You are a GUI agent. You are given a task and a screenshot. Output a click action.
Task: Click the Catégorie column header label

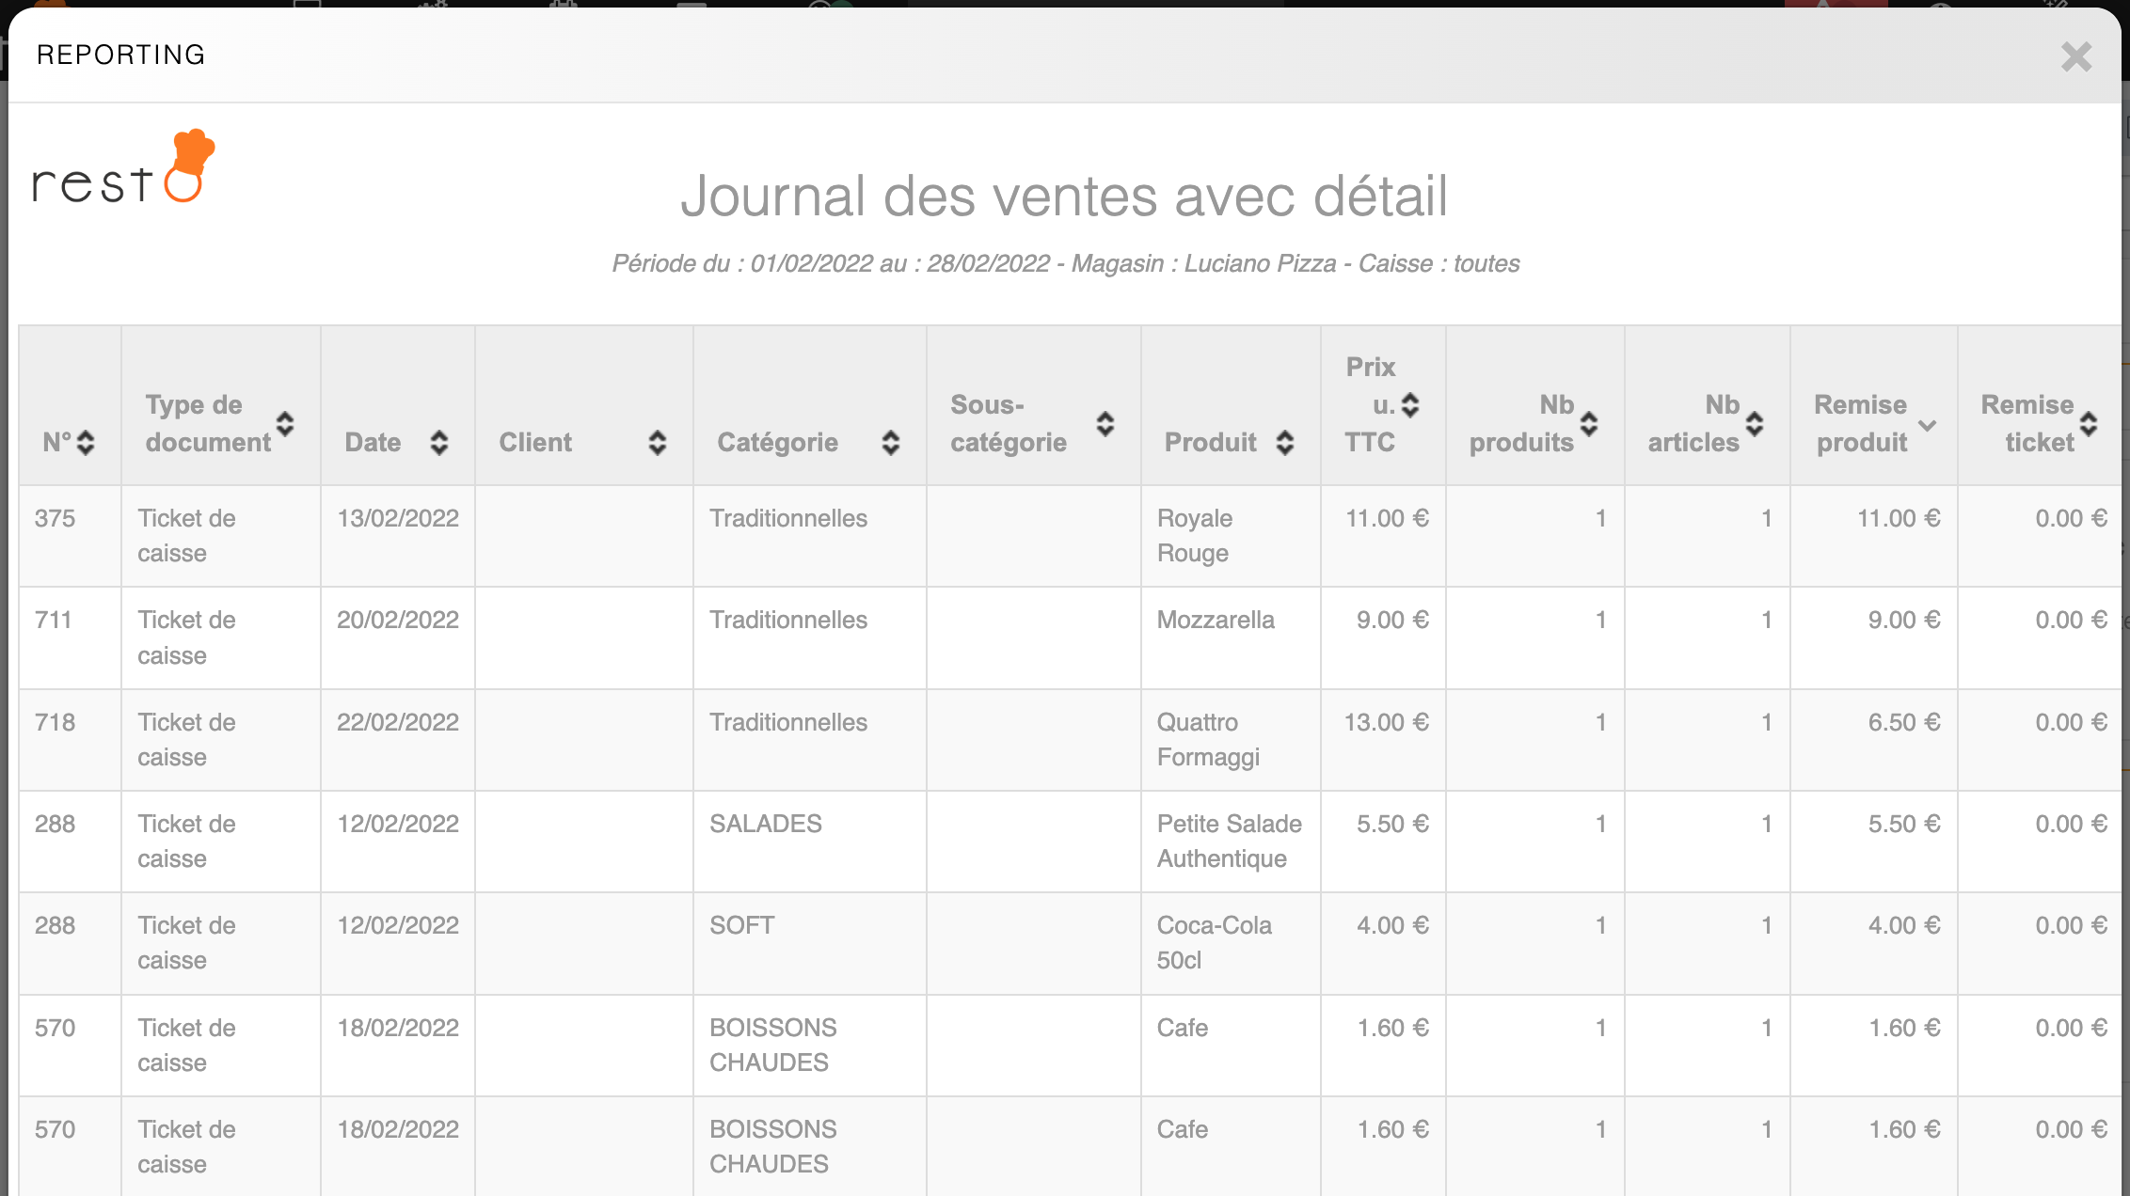click(777, 442)
